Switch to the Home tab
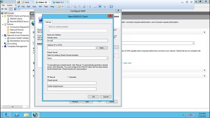This screenshot has height=118, width=210. point(27,2)
